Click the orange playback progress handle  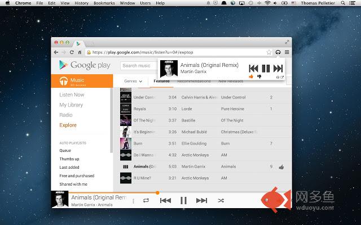(x=157, y=192)
